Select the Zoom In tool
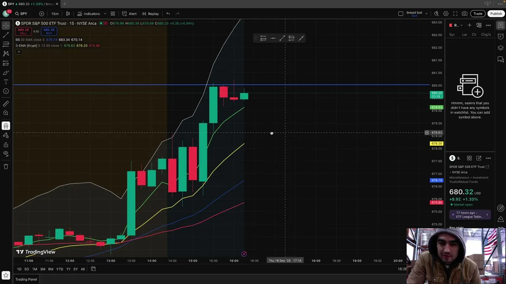Screen dimensions: 506x284 coord(6,113)
